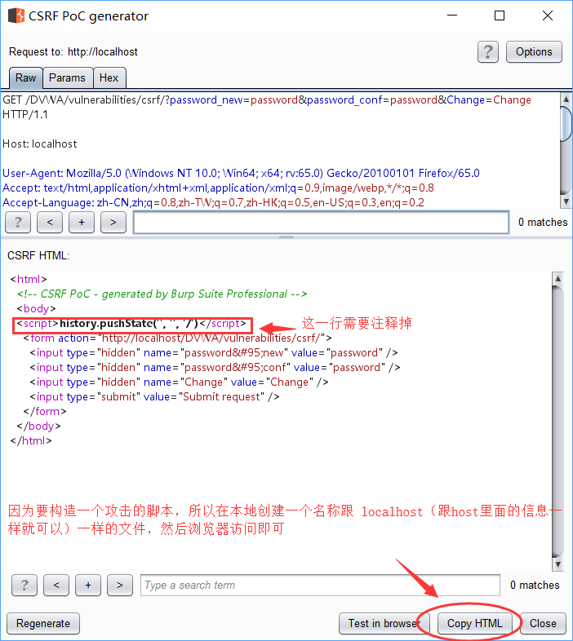Screen dimensions: 573x641
Task: Click the history.pushState script line
Action: (131, 324)
